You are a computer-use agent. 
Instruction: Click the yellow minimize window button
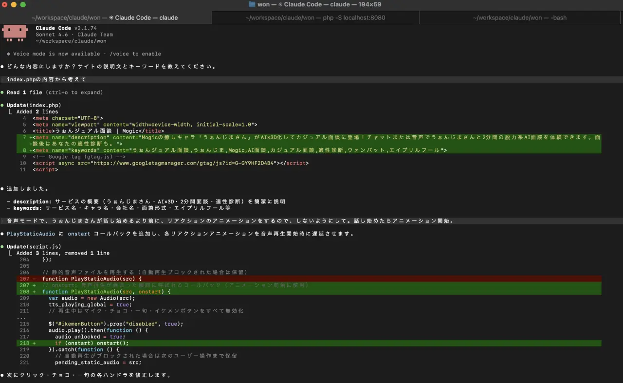(x=14, y=5)
